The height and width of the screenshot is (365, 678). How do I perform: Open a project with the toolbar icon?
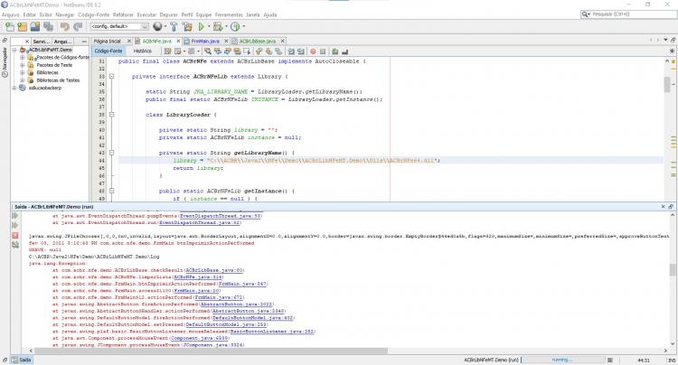35,27
